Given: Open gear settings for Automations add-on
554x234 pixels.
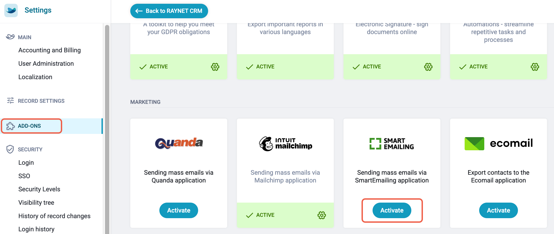Looking at the screenshot, I should tap(535, 67).
